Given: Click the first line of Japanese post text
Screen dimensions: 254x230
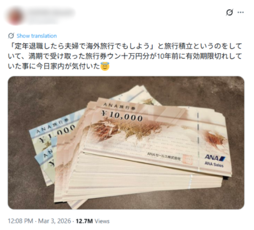Looking at the screenshot, I should [125, 46].
